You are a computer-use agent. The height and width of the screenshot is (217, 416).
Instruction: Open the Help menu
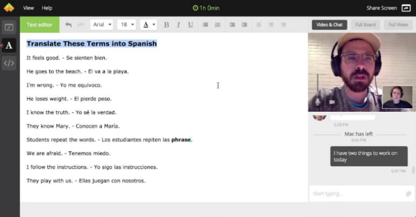point(47,8)
